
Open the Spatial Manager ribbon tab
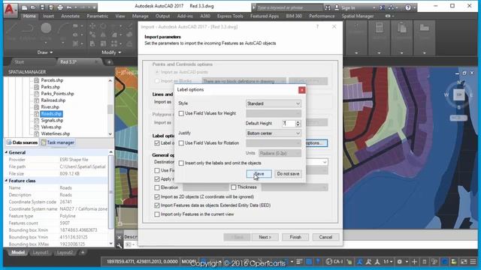point(358,16)
